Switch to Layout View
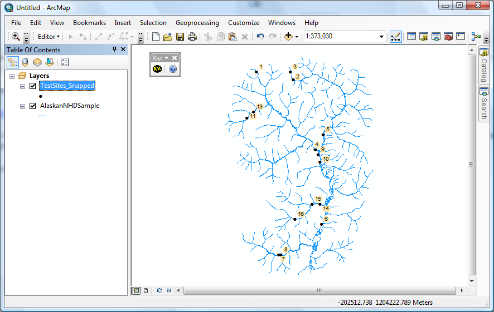 [146, 290]
